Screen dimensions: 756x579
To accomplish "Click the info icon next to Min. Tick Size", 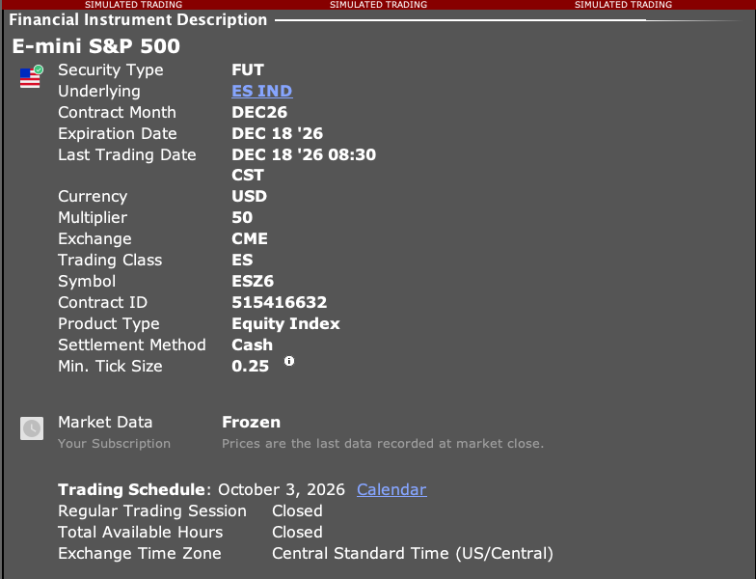I will tap(289, 361).
